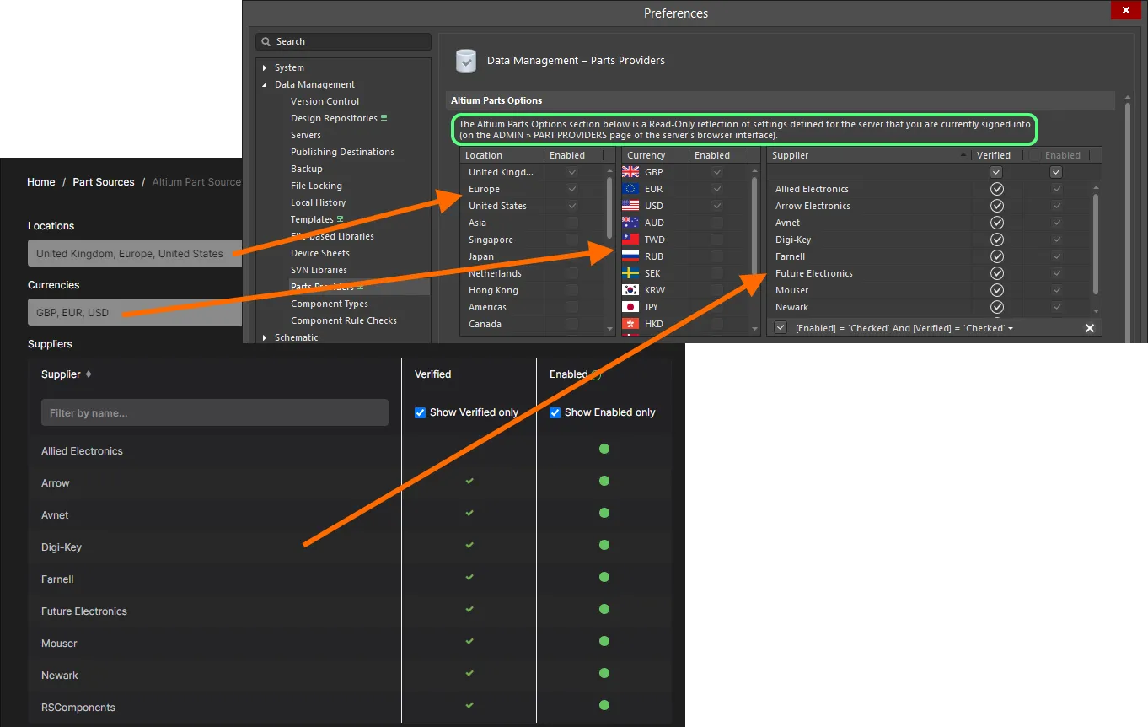1148x727 pixels.
Task: Toggle Verified filter row checkbox in Supplier grid
Action: click(996, 172)
